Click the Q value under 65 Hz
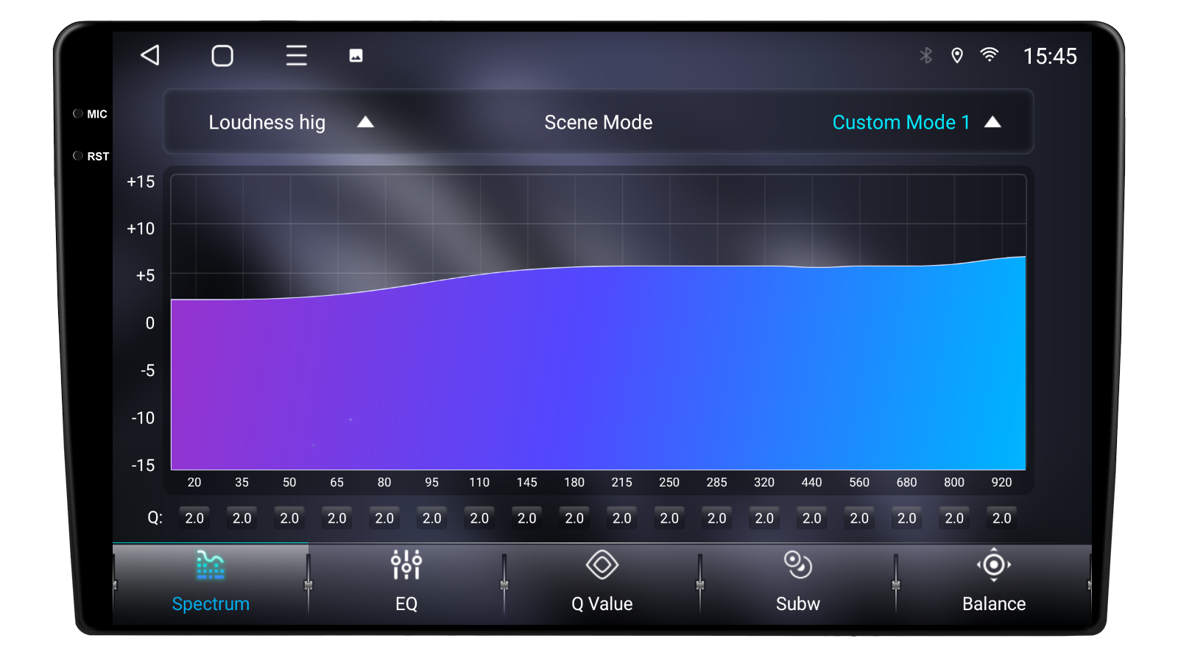The image size is (1178, 669). point(337,518)
